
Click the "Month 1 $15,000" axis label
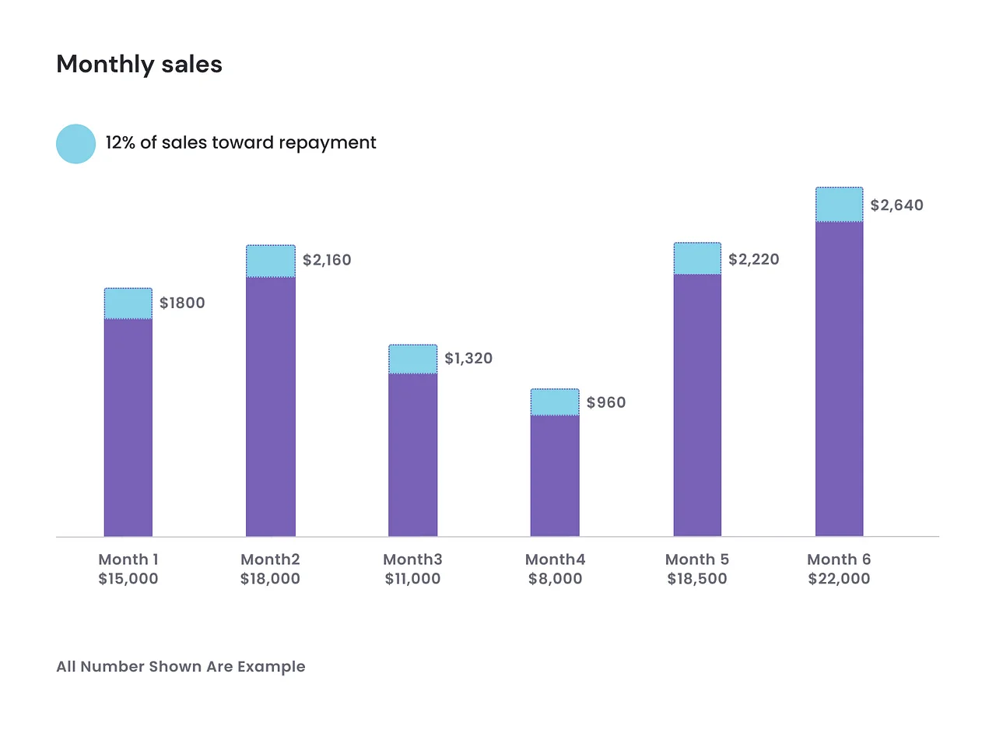click(128, 569)
